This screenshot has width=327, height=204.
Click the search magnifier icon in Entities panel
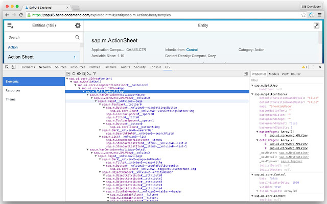(77, 37)
